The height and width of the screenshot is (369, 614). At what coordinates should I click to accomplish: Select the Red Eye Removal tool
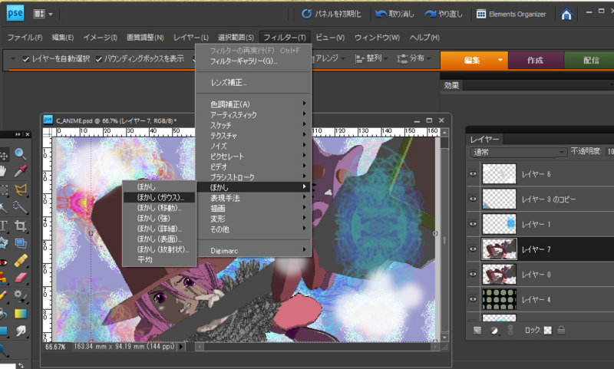(x=4, y=262)
